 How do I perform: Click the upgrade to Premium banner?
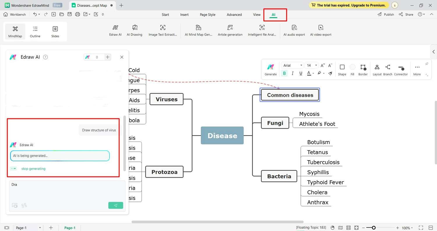(x=349, y=5)
